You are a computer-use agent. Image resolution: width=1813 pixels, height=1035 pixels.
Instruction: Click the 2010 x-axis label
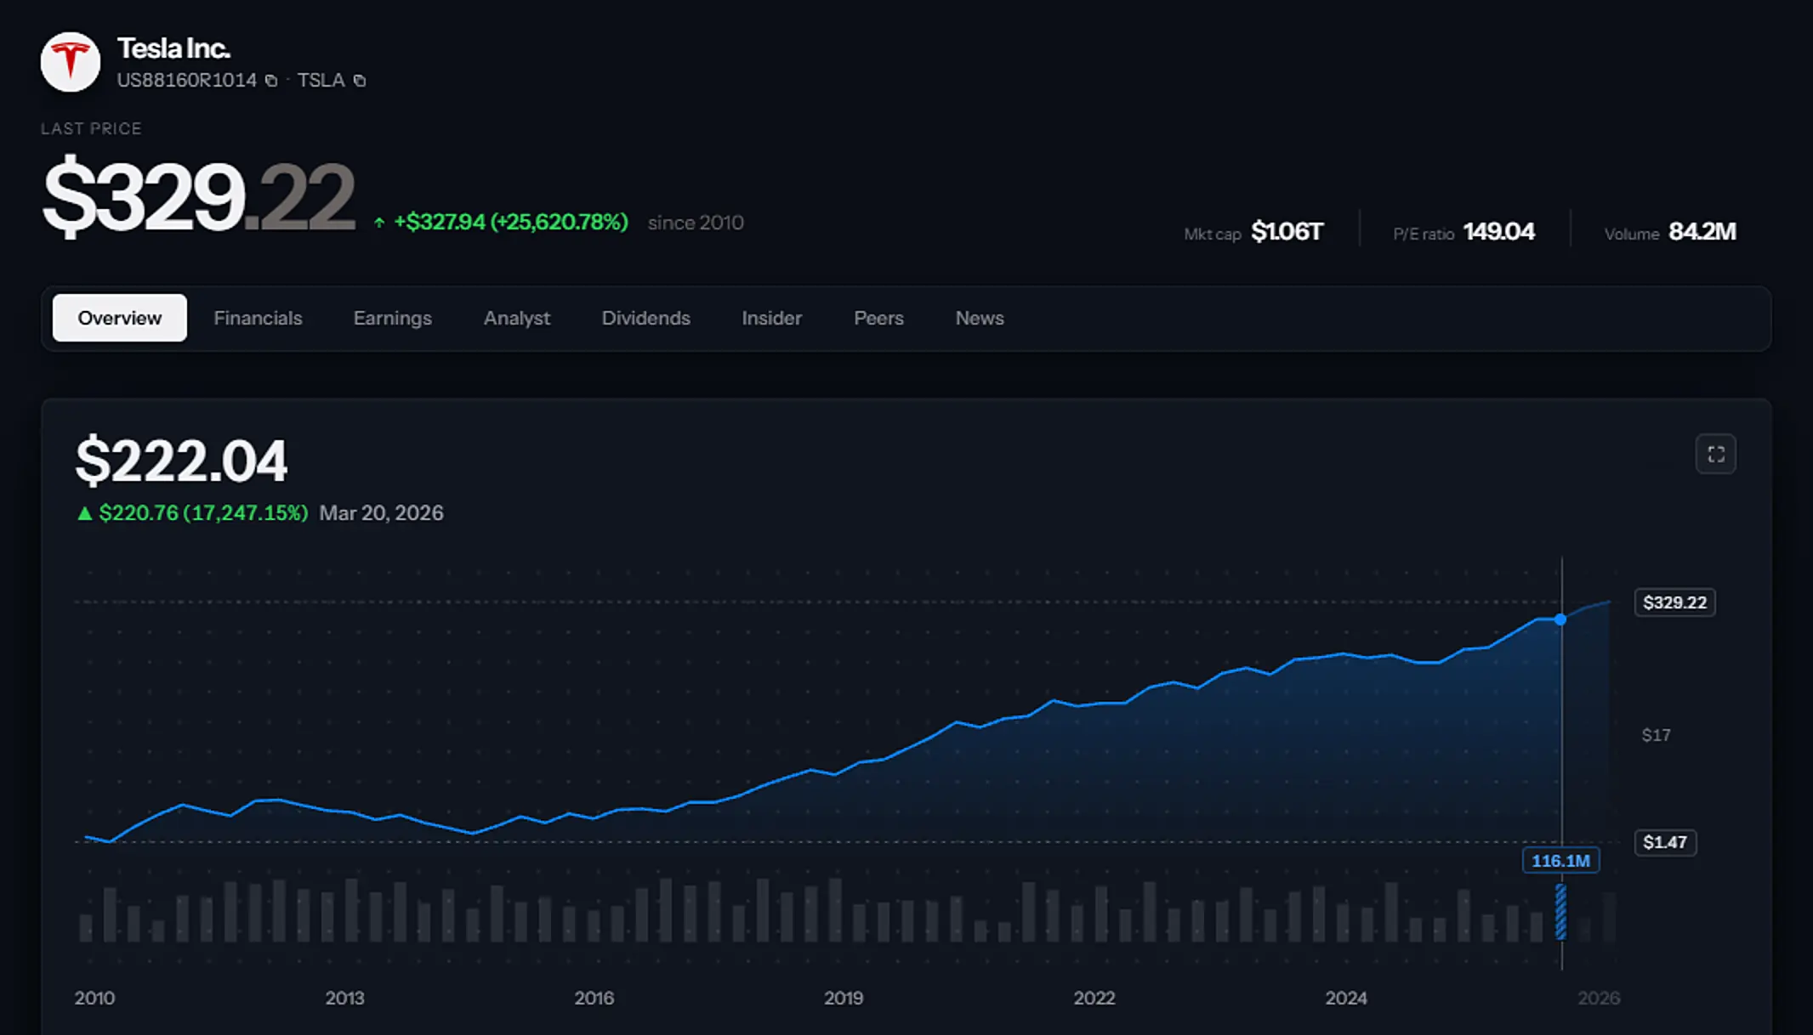click(x=94, y=998)
